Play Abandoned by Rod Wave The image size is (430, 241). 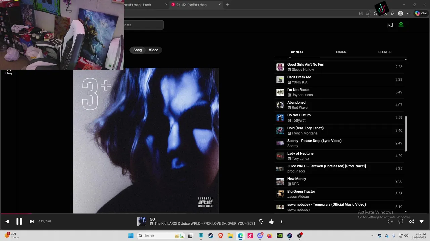click(339, 105)
